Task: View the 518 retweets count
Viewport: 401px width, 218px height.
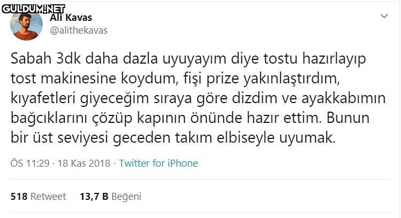Action: [x=19, y=197]
